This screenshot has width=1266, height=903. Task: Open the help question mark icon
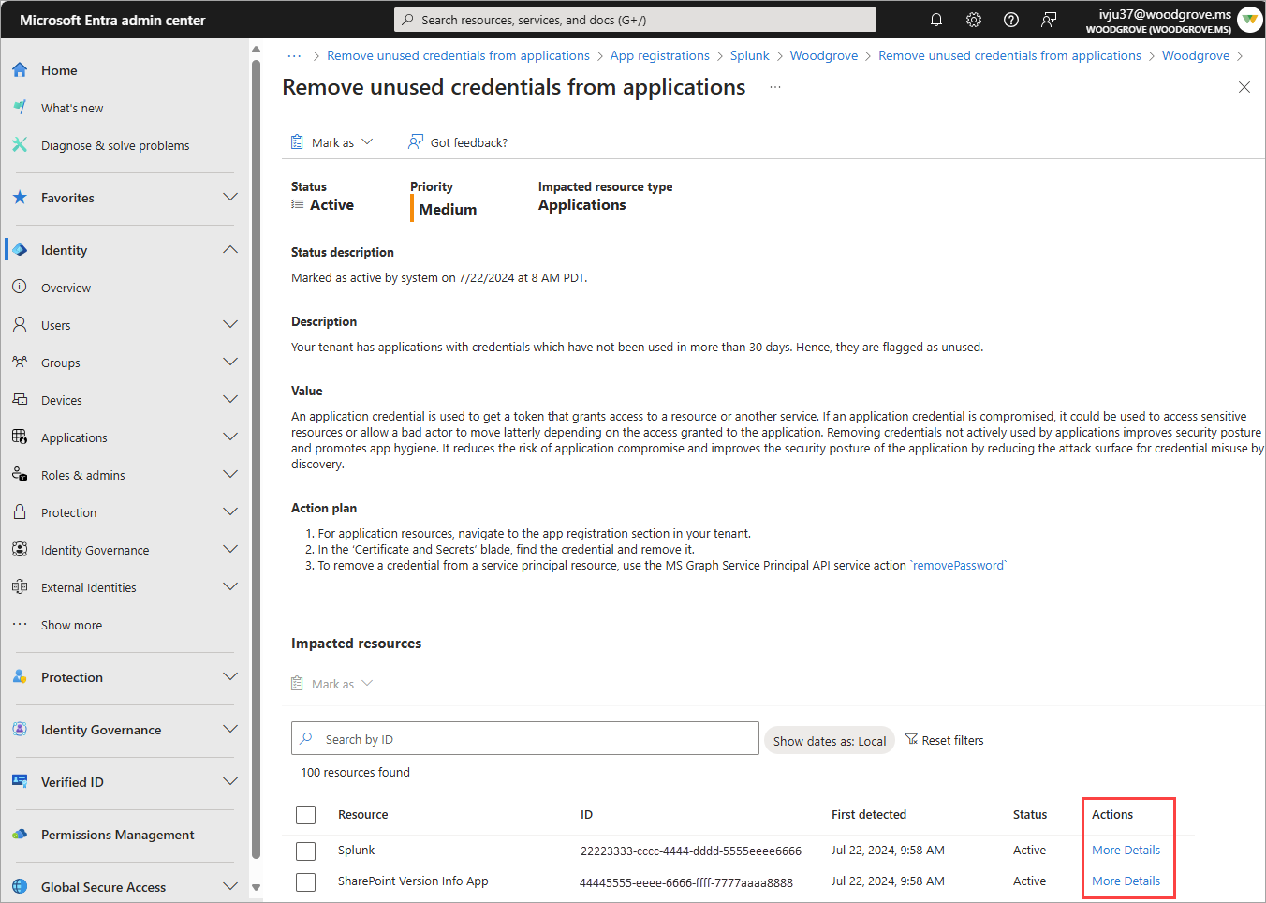[x=1011, y=20]
